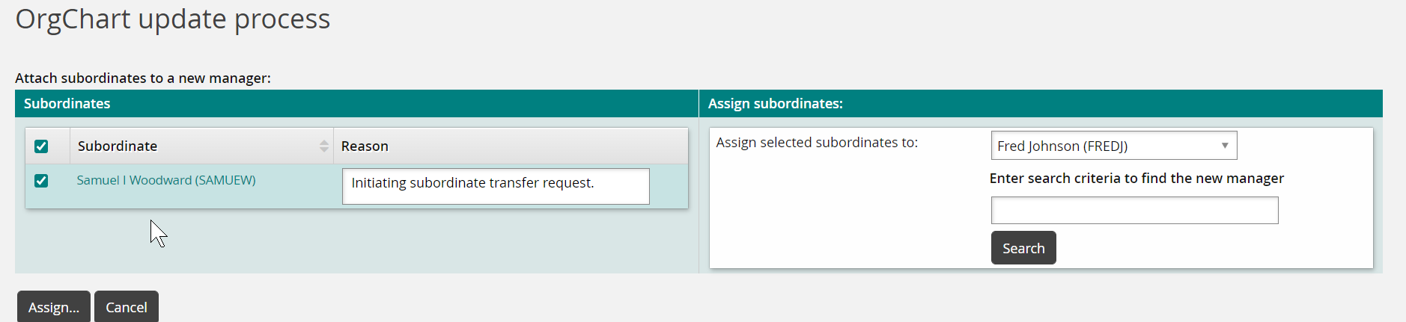Click the Reason text field for Samuel

pyautogui.click(x=496, y=186)
